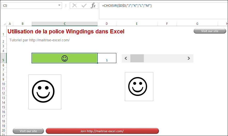This screenshot has height=136, width=228.
Task: Select row 13 header
Action: click(x=3, y=98)
